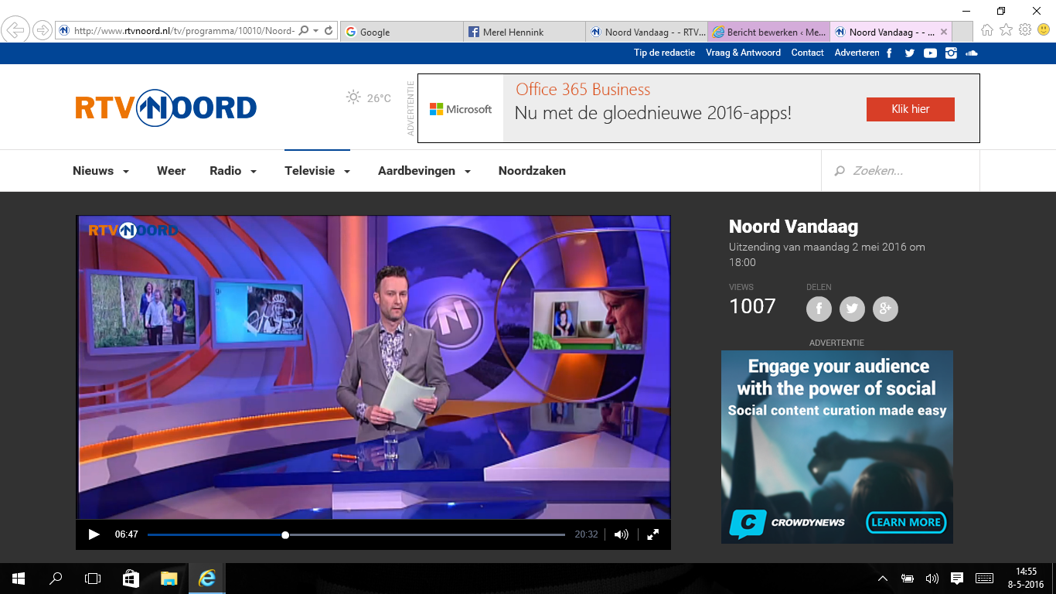1056x594 pixels.
Task: Click the 26°C temperature text
Action: tap(379, 98)
